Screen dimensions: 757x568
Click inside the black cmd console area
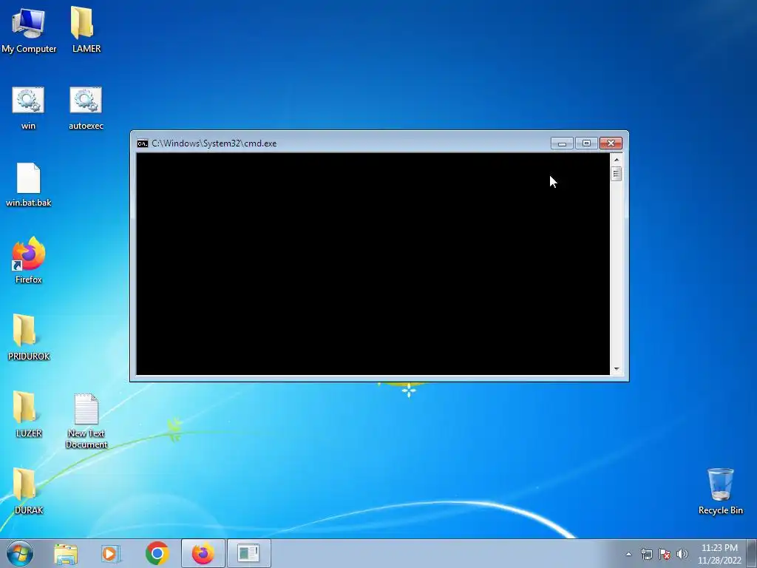pos(373,264)
